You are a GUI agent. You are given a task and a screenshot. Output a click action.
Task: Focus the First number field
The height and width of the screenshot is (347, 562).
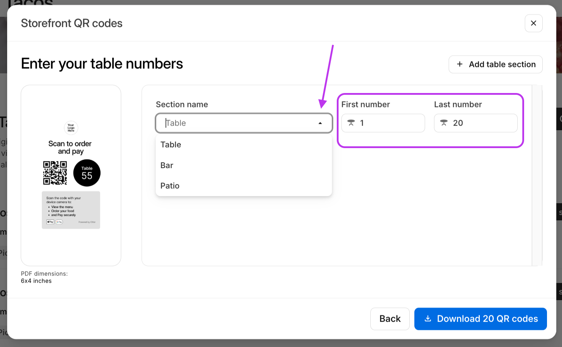pyautogui.click(x=383, y=123)
